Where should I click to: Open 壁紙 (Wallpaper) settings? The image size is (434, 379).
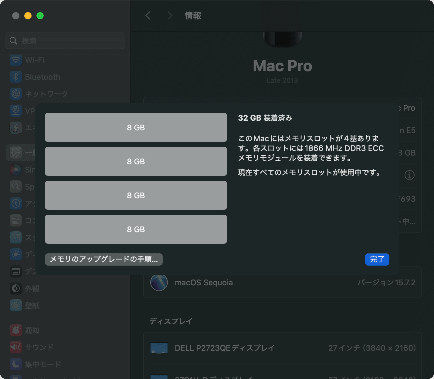32,306
